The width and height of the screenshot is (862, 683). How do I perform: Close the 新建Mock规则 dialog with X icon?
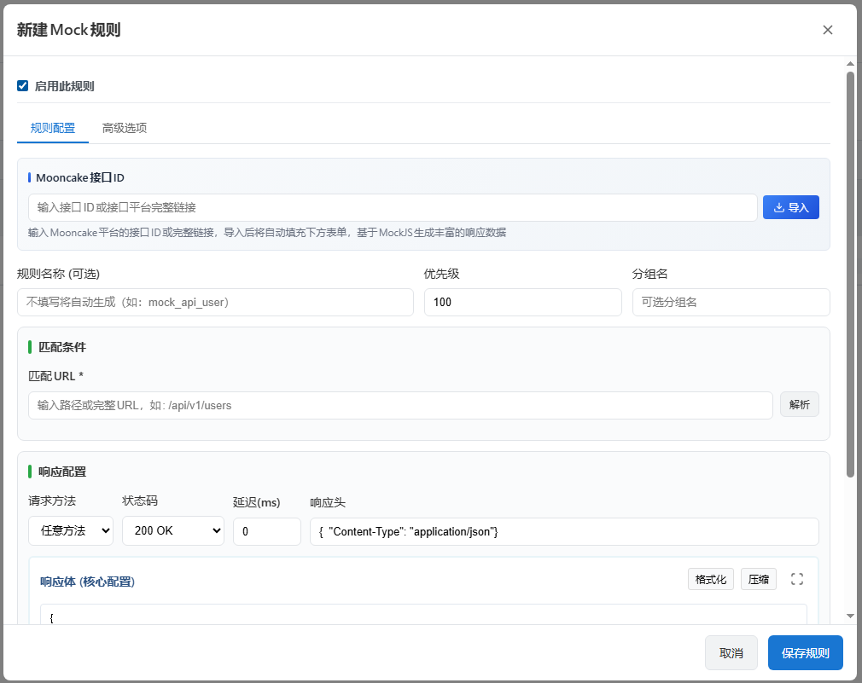827,30
